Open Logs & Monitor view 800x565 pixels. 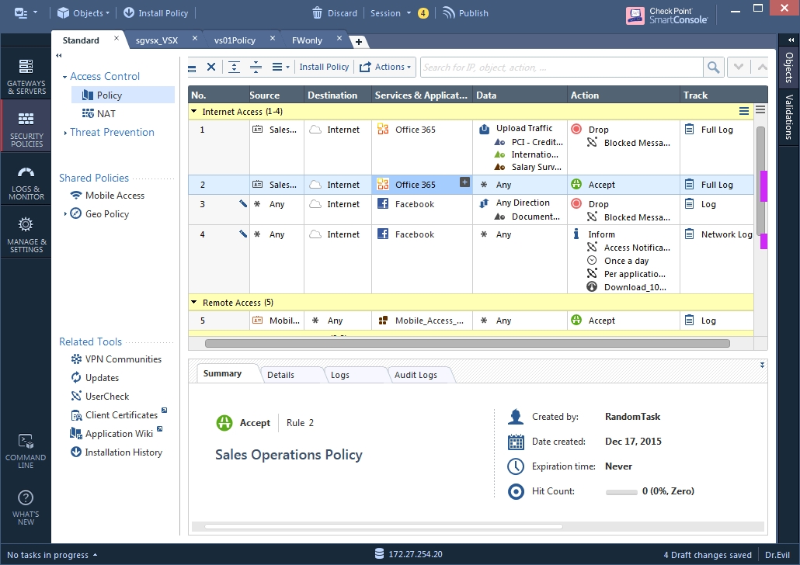[x=26, y=182]
